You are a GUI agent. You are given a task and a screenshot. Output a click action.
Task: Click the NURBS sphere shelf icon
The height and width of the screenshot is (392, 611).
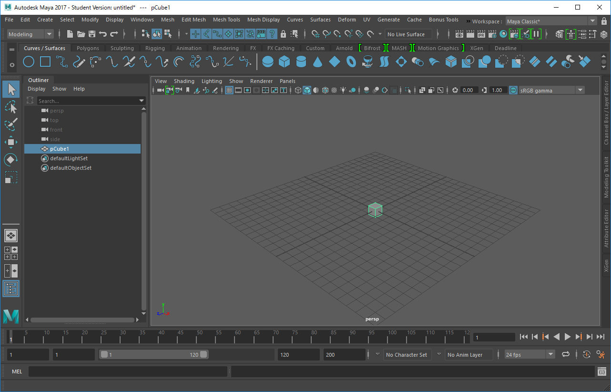tap(268, 62)
